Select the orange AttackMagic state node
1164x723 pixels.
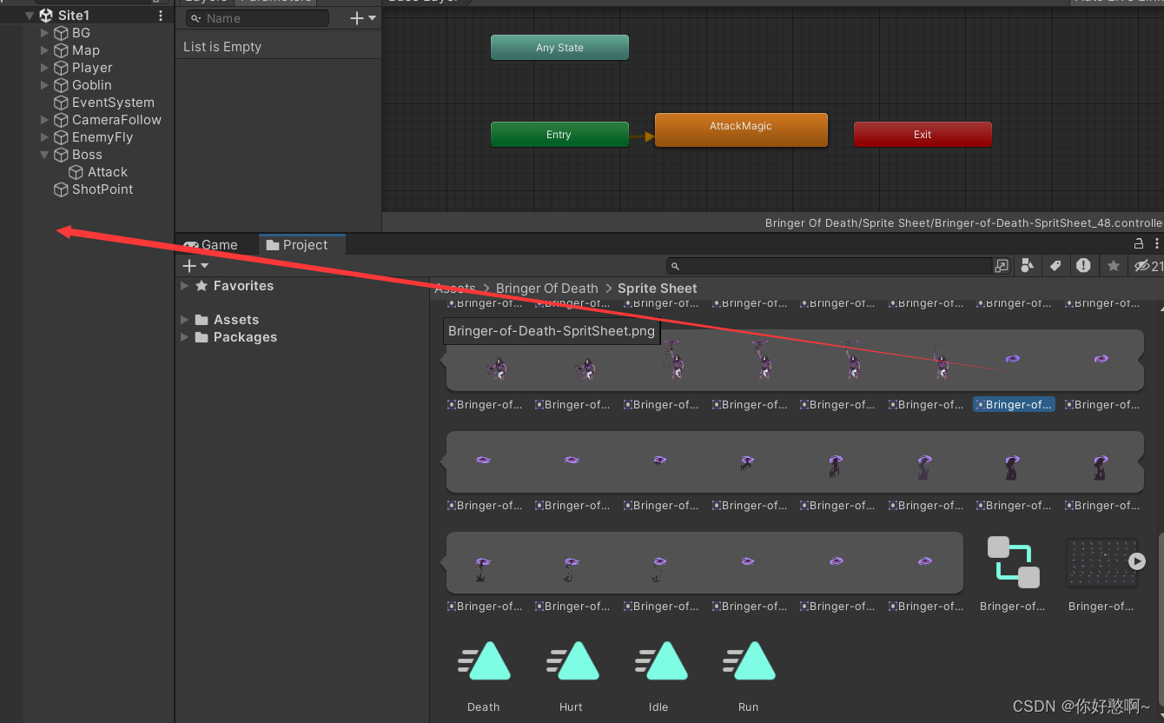point(741,130)
